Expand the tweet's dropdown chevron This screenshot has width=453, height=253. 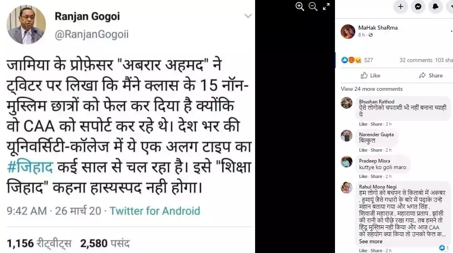[x=248, y=16]
